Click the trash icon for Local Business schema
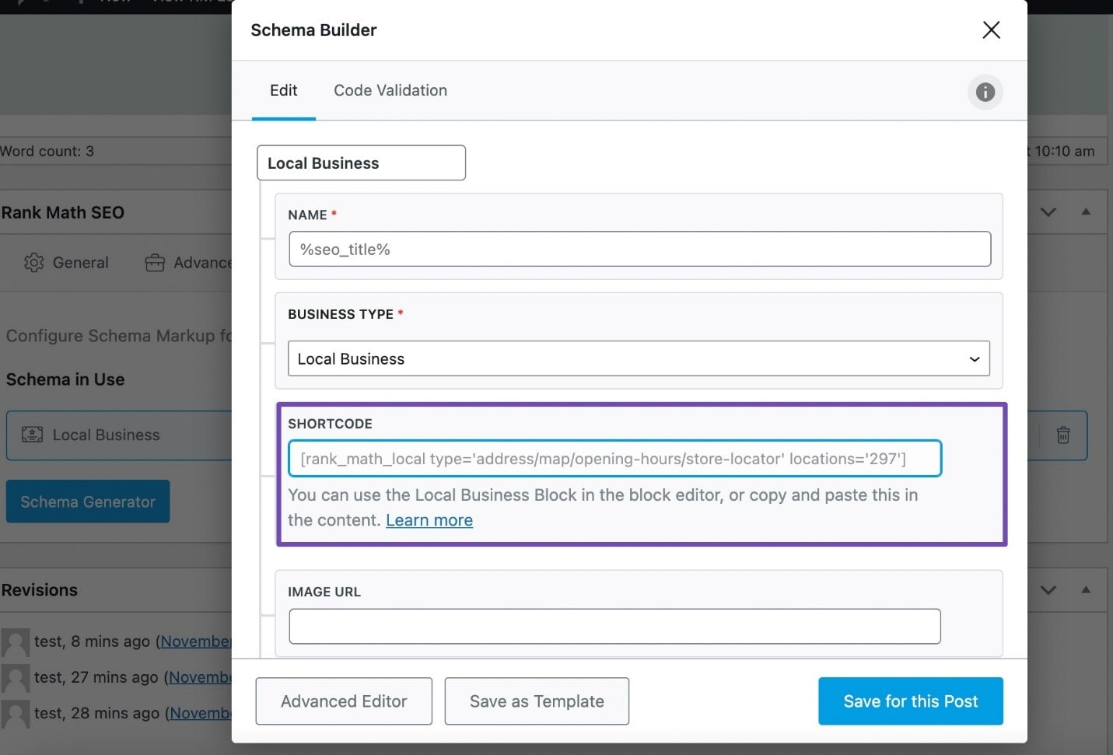 tap(1062, 435)
